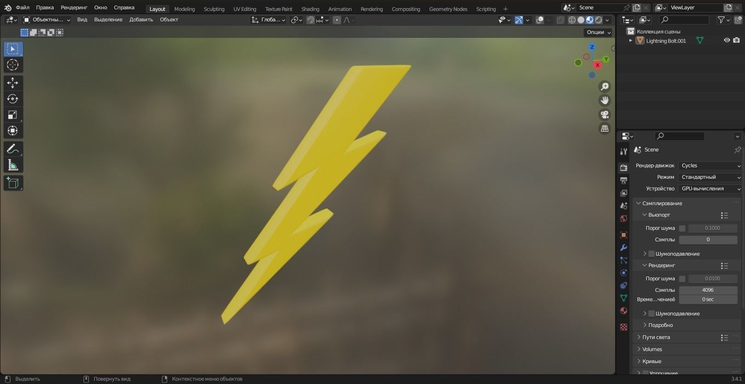This screenshot has width=745, height=384.
Task: Open the Annotate tool
Action: 13,148
